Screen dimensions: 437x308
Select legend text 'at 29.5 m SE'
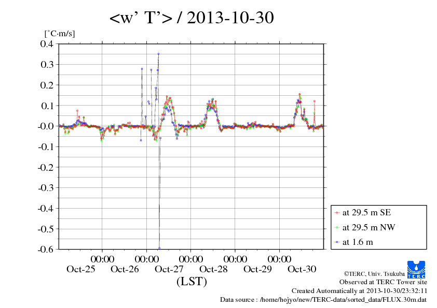(x=366, y=213)
